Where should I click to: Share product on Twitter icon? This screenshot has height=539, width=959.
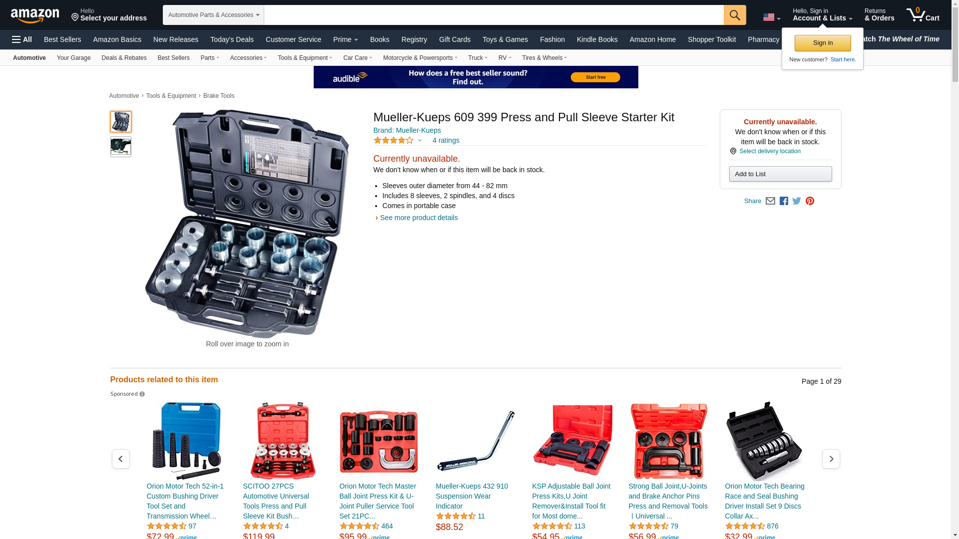(797, 201)
